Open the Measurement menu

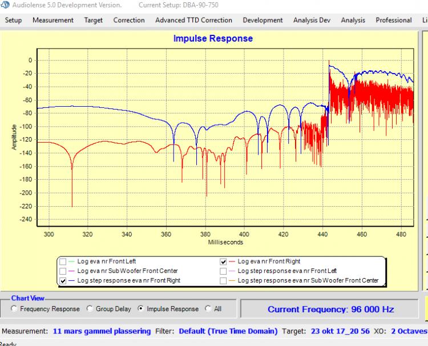pyautogui.click(x=53, y=20)
